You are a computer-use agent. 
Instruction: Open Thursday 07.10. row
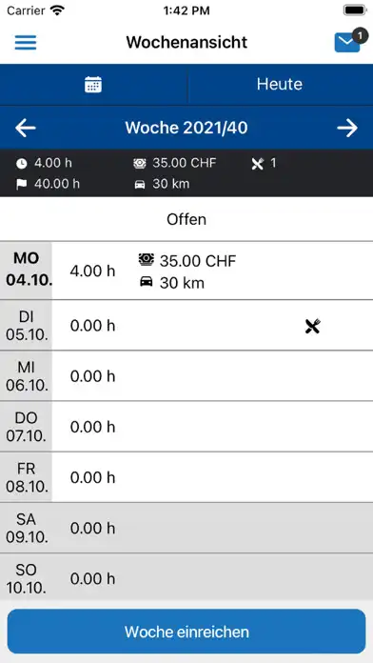click(186, 427)
